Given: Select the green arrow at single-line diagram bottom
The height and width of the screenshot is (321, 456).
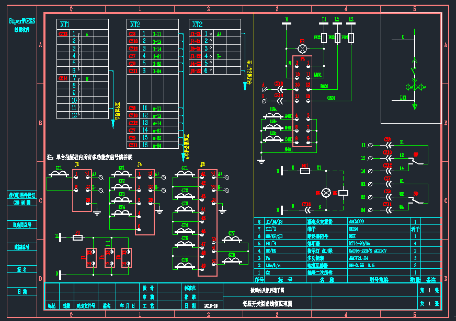Looking at the screenshot, I should [x=415, y=107].
